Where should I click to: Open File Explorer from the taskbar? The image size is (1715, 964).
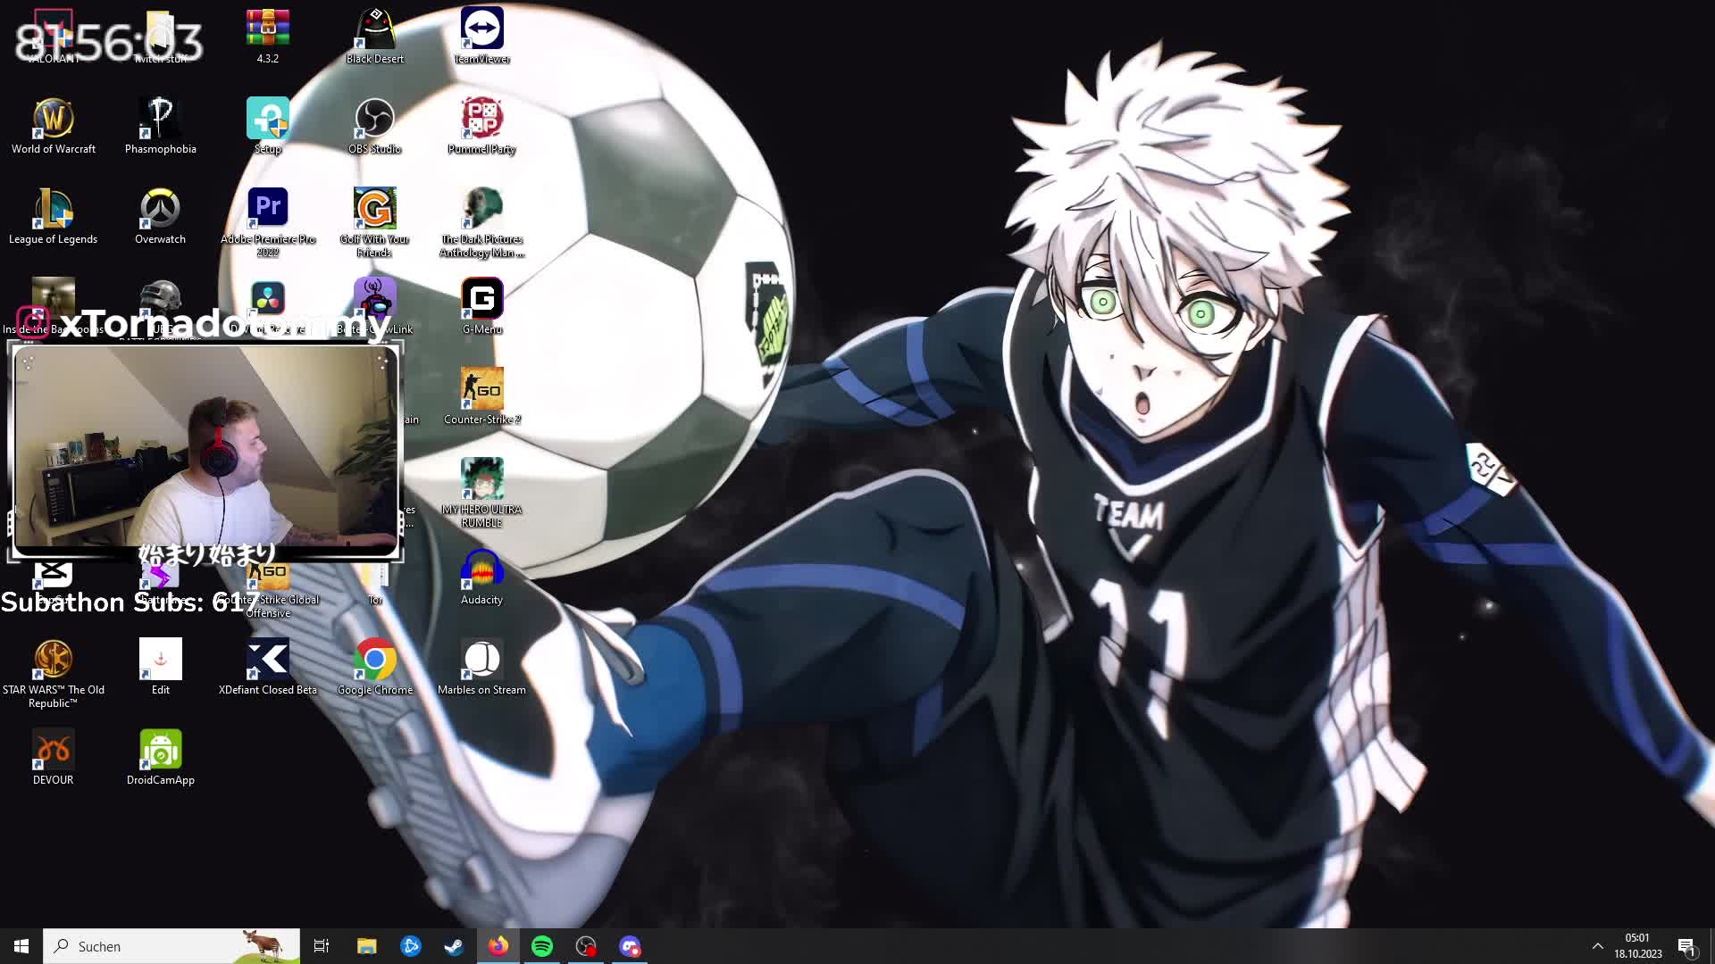(367, 946)
